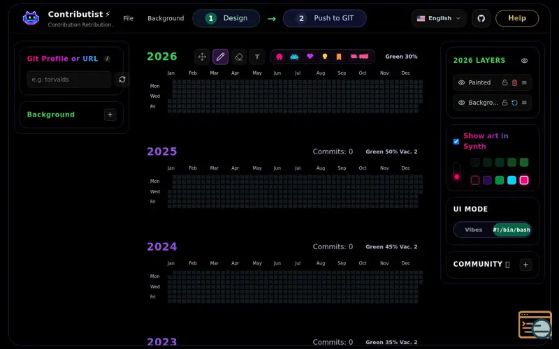Pick the orange bookmark stamp
Image resolution: width=559 pixels, height=349 pixels.
(339, 57)
